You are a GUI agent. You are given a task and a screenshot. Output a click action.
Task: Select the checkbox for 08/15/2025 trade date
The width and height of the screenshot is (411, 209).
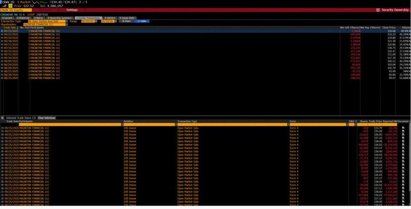[2, 78]
